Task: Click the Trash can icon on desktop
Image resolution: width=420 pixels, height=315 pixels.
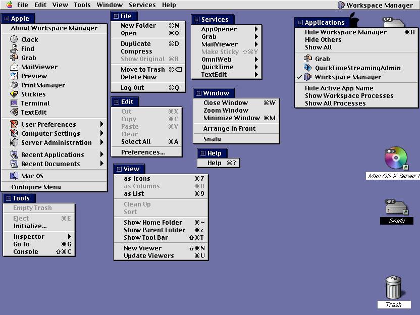Action: click(x=393, y=287)
